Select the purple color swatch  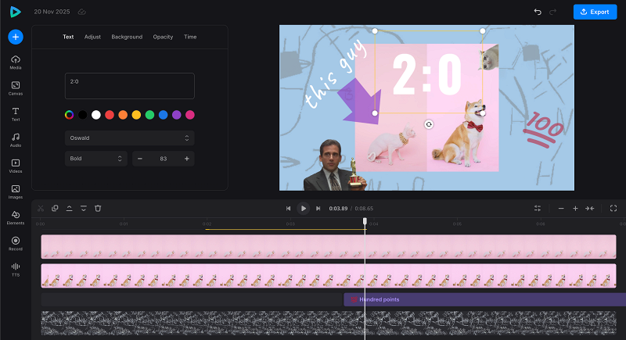[177, 115]
